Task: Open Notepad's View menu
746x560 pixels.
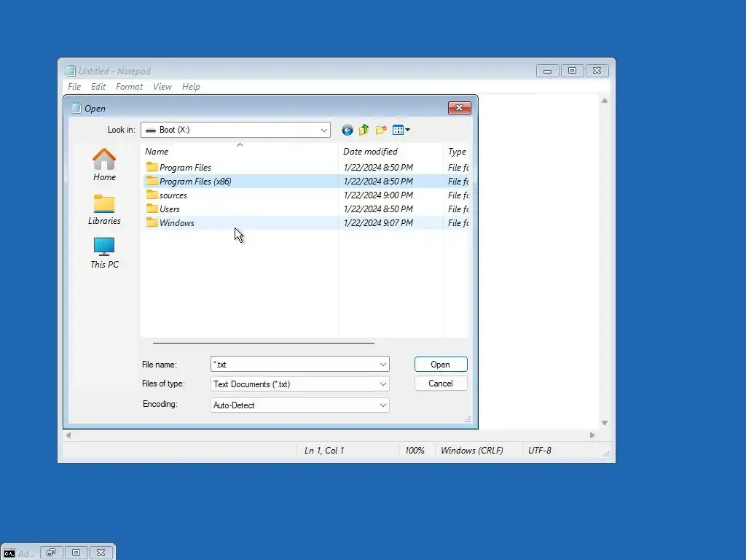Action: point(162,87)
